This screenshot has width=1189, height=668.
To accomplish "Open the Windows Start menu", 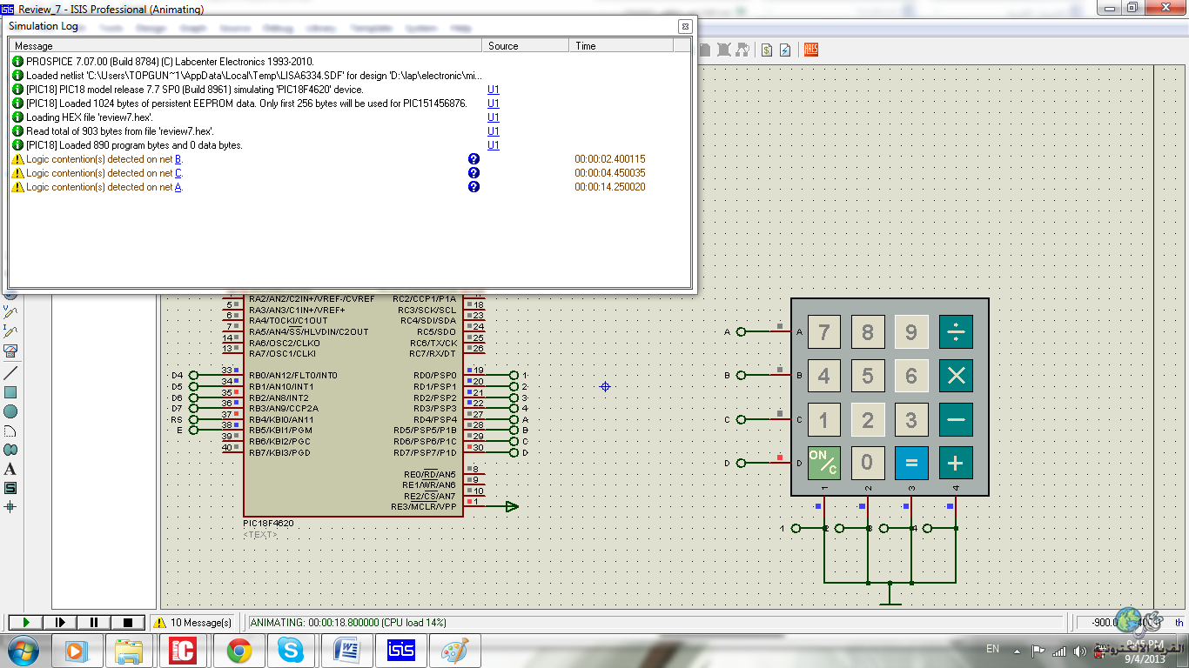I will pyautogui.click(x=22, y=650).
